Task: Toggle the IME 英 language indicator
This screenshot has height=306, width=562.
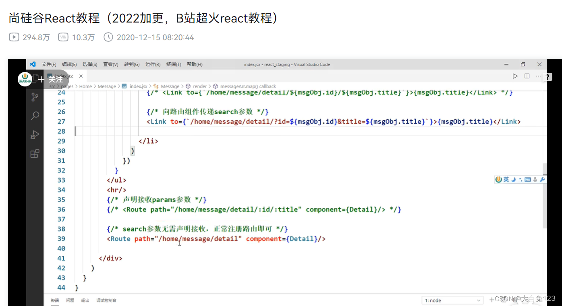Action: tap(506, 179)
